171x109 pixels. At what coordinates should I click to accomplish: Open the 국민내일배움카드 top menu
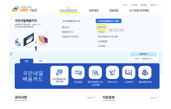click(x=69, y=11)
